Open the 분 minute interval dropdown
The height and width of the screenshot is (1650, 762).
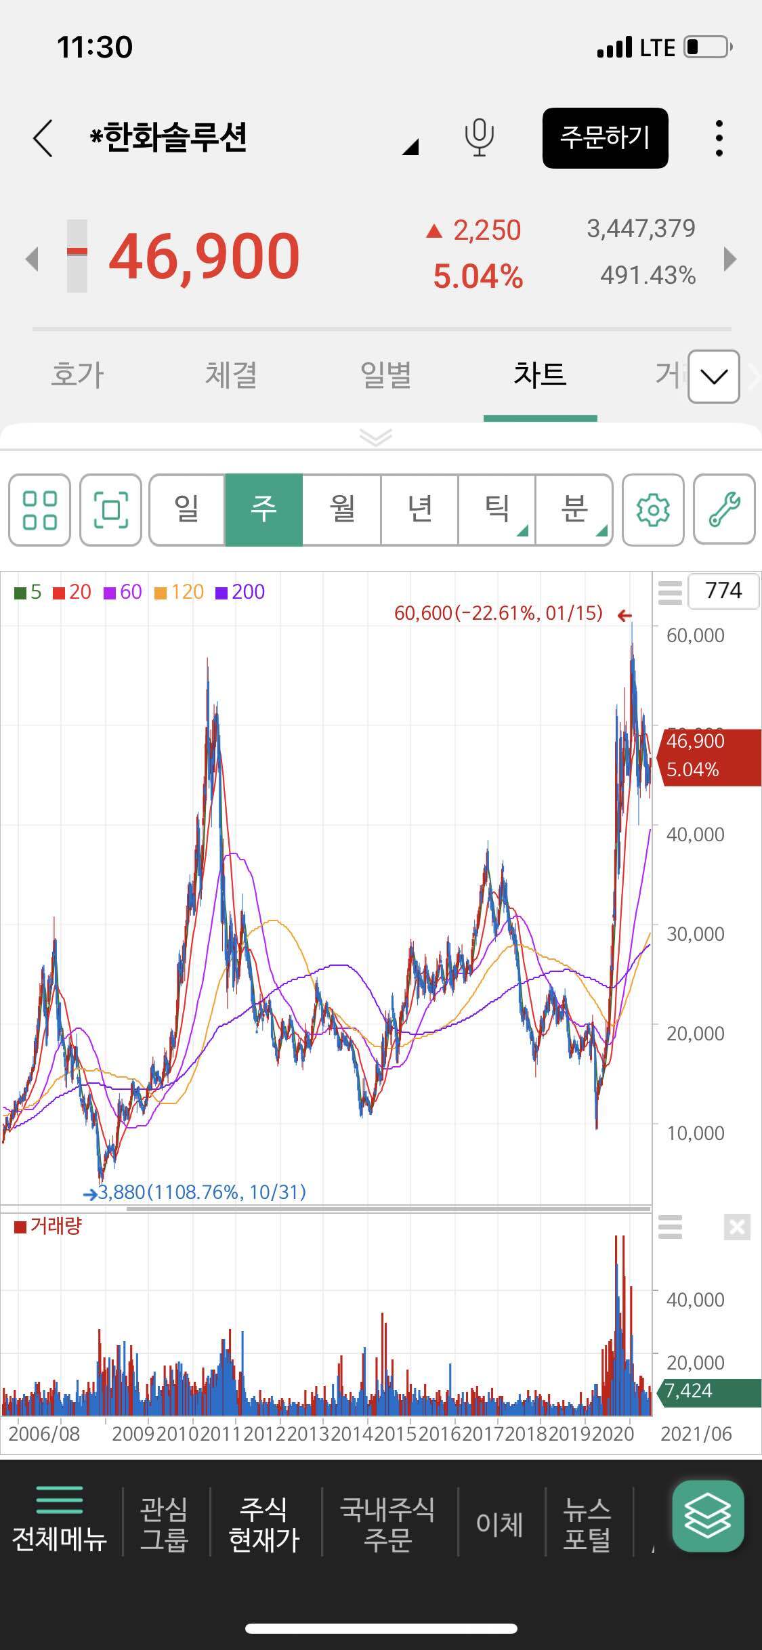(x=574, y=509)
